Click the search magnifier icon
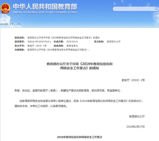Image resolution: width=159 pixels, height=141 pixels. click(156, 9)
